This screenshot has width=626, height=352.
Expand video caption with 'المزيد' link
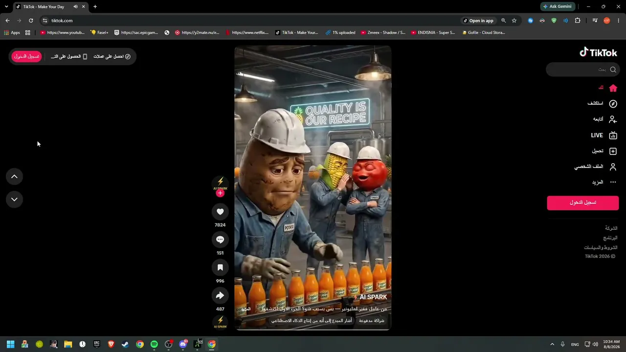pyautogui.click(x=246, y=309)
